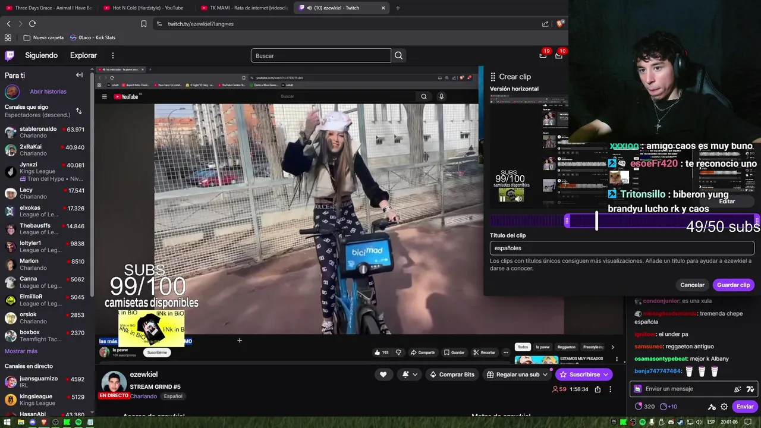Viewport: 761px width, 428px height.
Task: Open Brave shields icon
Action: coord(560,24)
